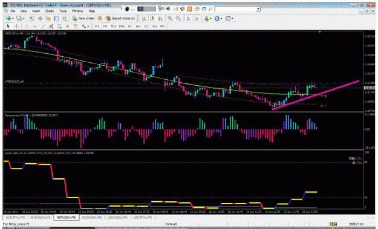Click the magnifier search icon in top toolbar
The height and width of the screenshot is (229, 378).
coord(210,8)
